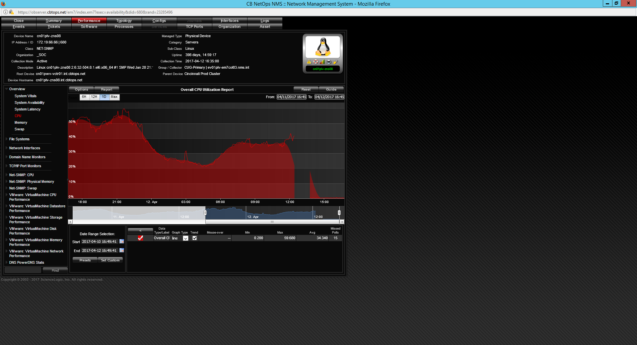Click left handle of graph range navigator

coord(205,213)
